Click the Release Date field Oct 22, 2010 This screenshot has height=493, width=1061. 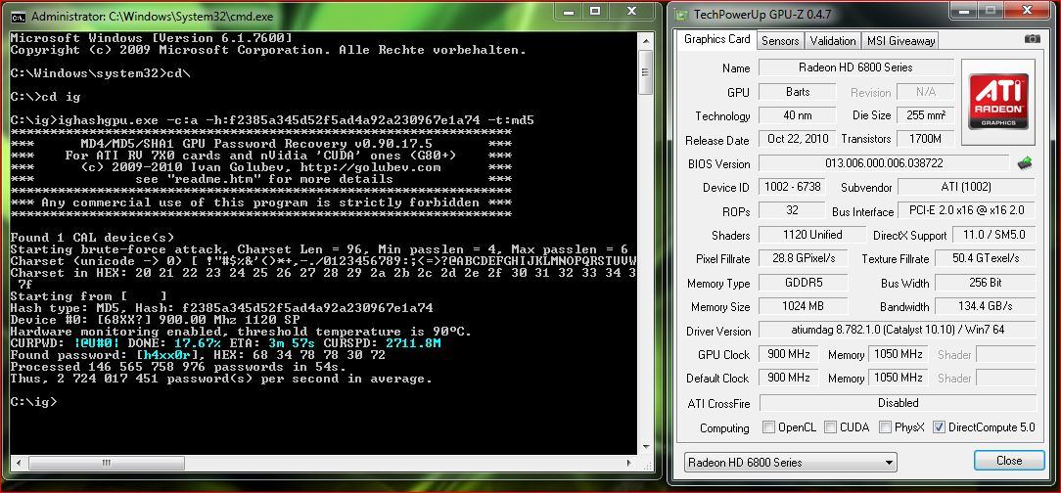(797, 139)
